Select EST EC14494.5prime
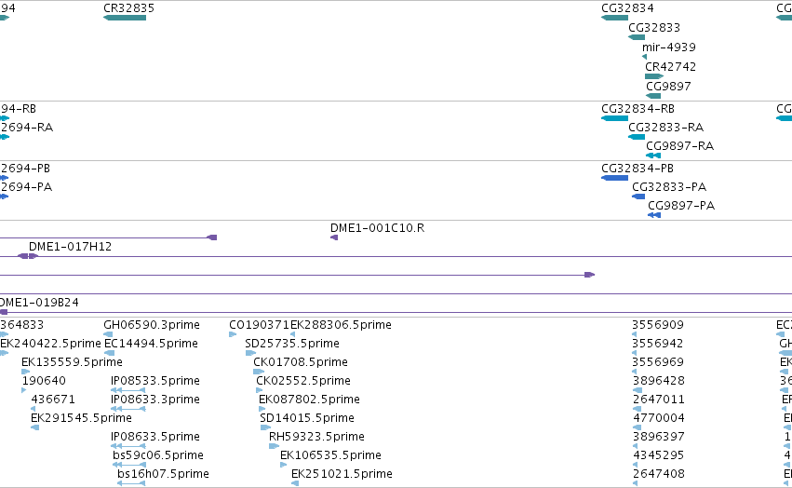This screenshot has width=792, height=488. coord(109,353)
